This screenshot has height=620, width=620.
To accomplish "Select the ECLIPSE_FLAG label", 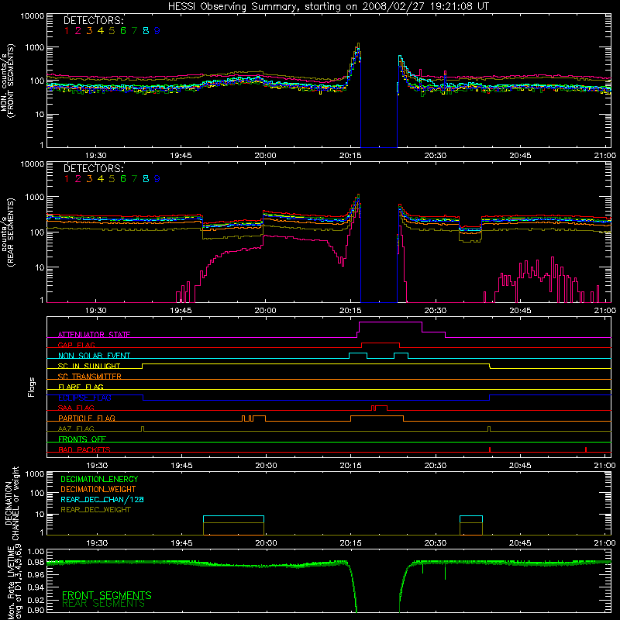I will tap(84, 398).
